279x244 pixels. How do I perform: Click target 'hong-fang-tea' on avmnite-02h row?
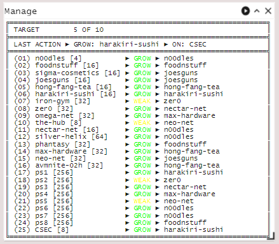tap(191, 166)
